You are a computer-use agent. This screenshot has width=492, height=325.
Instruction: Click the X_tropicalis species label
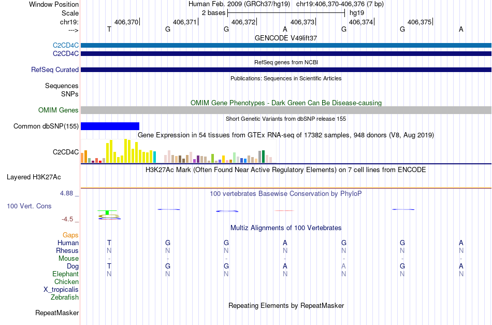[x=61, y=290]
